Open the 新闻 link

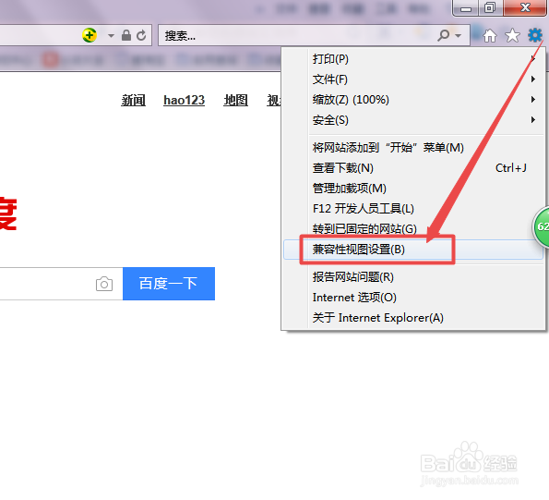click(x=134, y=101)
